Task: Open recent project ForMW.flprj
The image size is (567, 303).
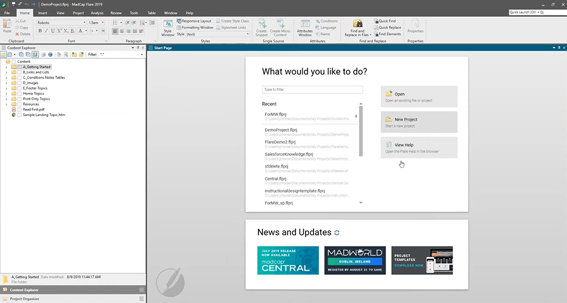Action: [x=310, y=116]
